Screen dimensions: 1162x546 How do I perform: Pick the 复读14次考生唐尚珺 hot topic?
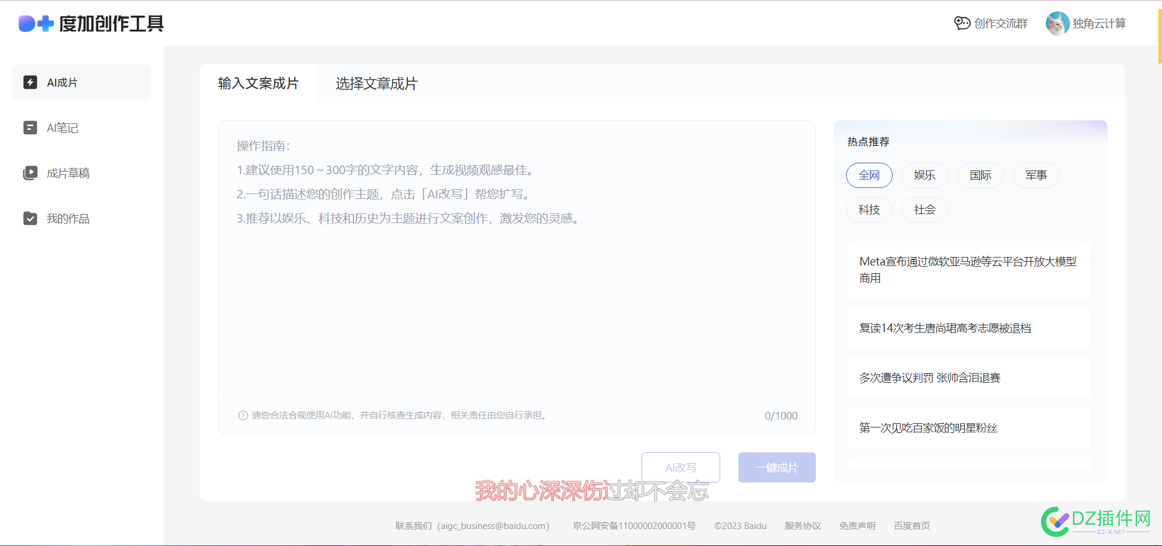(968, 328)
